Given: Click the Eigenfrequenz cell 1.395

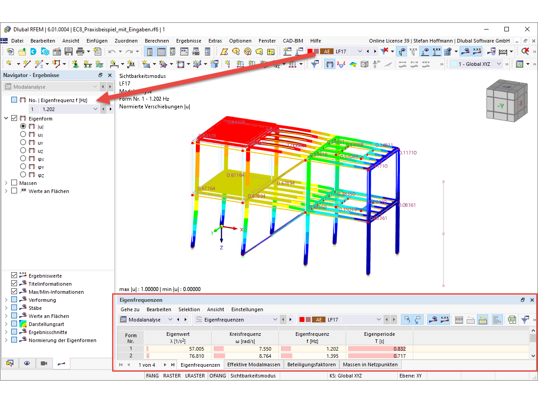Looking at the screenshot, I should [312, 356].
